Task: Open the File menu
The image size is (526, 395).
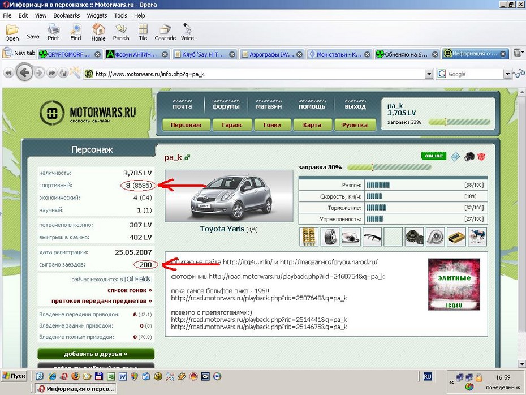Action: coord(7,15)
